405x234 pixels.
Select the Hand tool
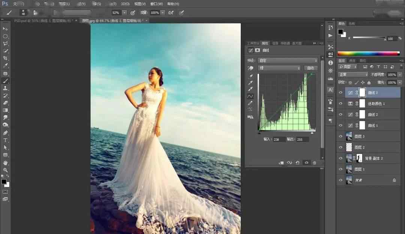coord(5,162)
